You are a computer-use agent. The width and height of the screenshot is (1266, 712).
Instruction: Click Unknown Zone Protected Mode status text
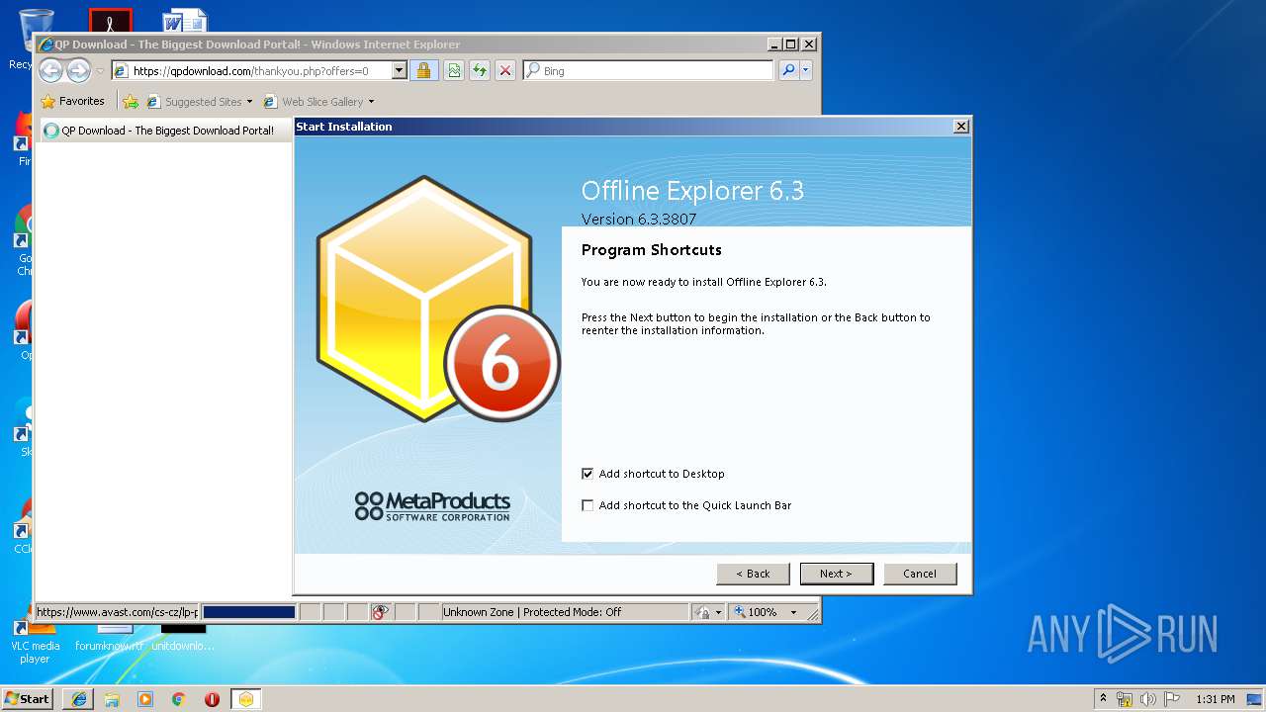point(532,612)
